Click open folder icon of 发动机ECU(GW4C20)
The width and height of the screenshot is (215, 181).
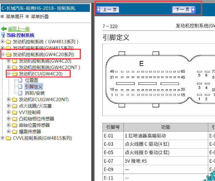point(15,74)
